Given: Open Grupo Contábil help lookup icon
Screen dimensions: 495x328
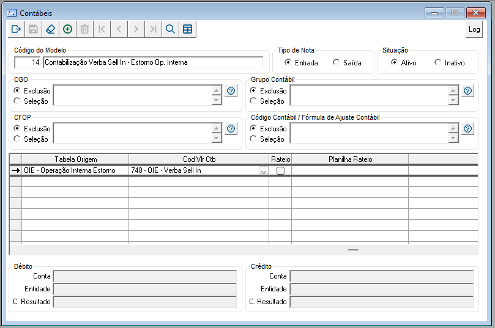Looking at the screenshot, I should tap(468, 91).
